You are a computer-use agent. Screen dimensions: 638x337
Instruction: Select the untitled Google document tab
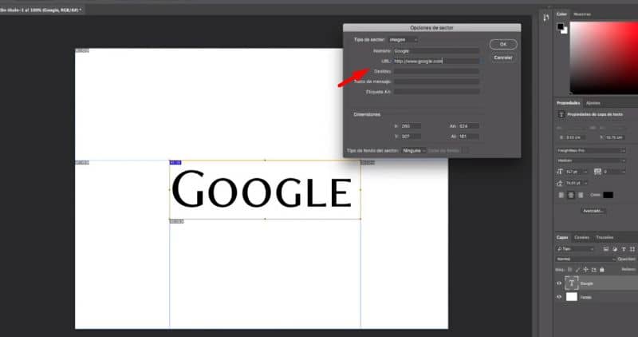(41, 10)
